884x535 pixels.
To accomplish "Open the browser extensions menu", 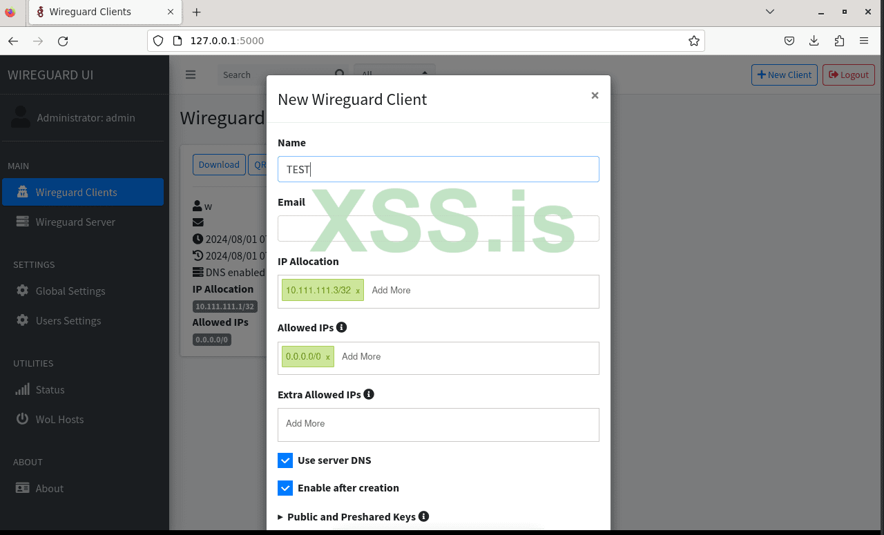I will point(839,41).
